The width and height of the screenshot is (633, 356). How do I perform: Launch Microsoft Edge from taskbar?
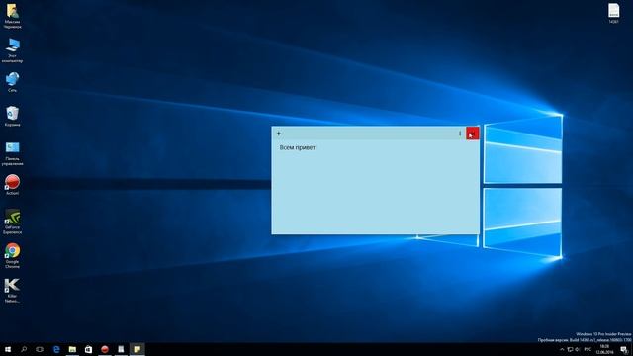coord(56,349)
